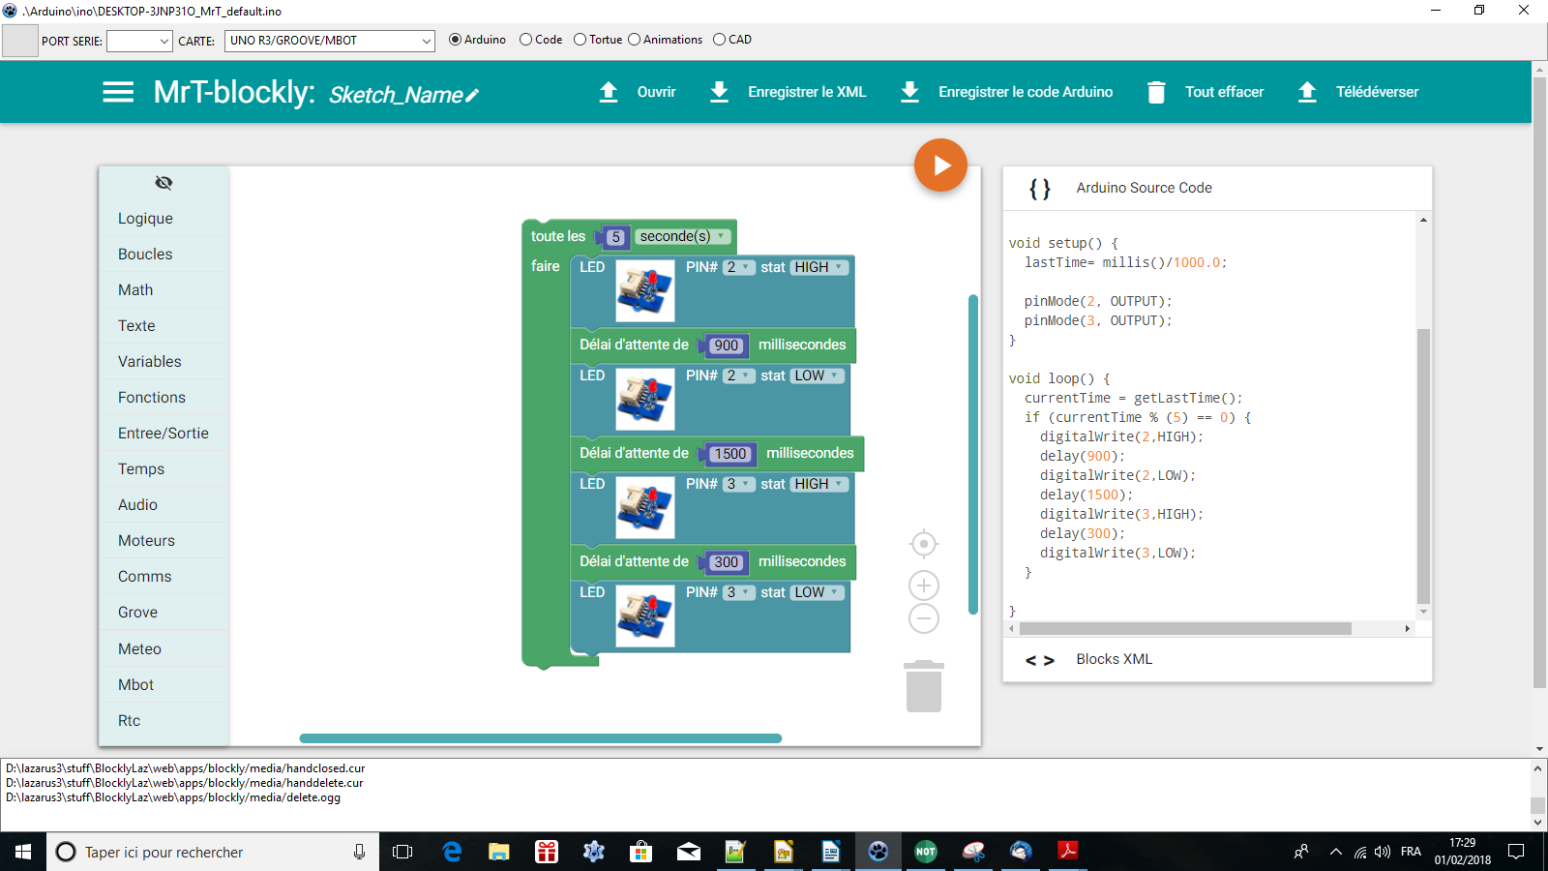This screenshot has width=1548, height=871.
Task: Click the workspace horizontal scrollbar
Action: pos(540,738)
